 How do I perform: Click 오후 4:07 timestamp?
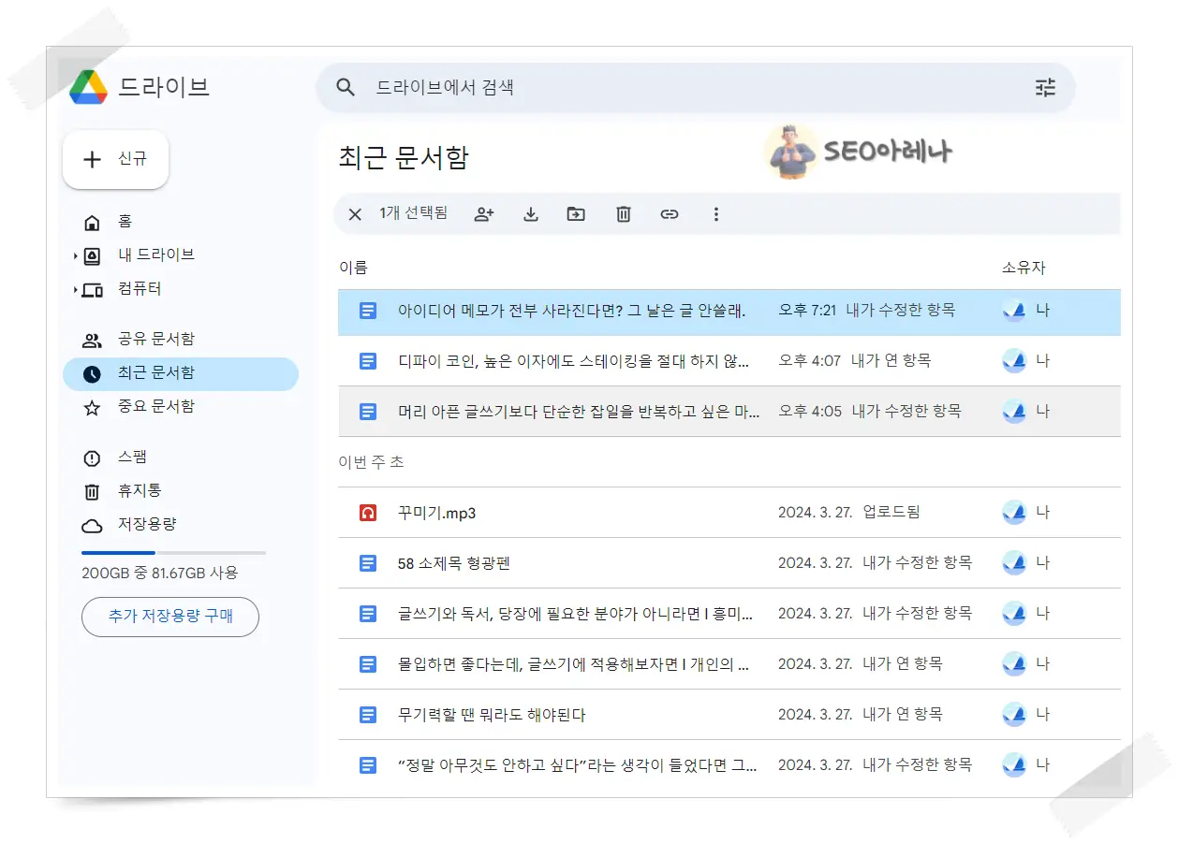pyautogui.click(x=810, y=361)
